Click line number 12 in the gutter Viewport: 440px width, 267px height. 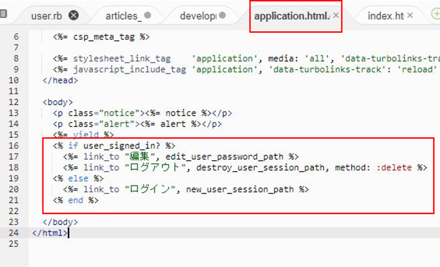click(x=13, y=102)
